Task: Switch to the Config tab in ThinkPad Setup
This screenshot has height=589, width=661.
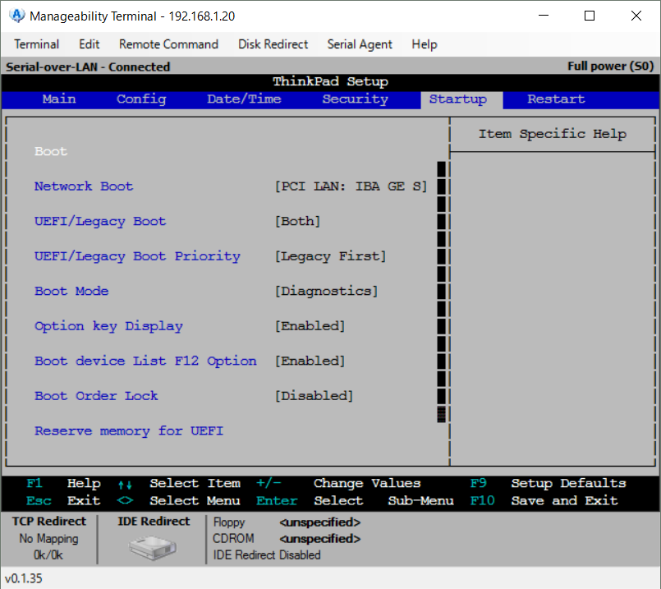Action: [x=141, y=99]
